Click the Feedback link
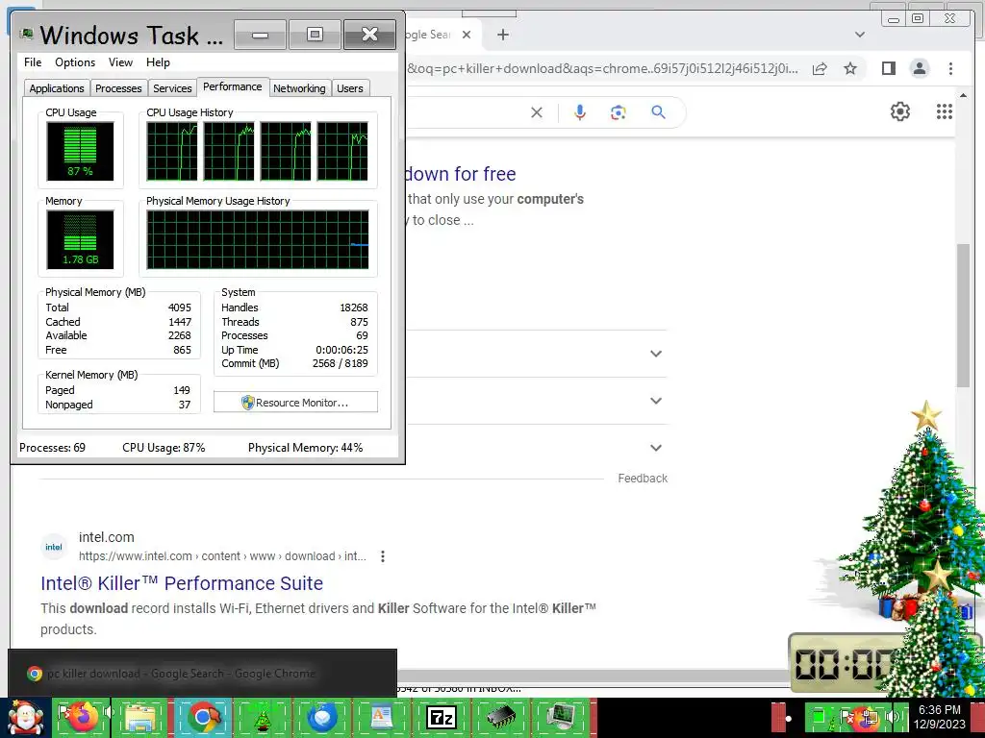The height and width of the screenshot is (738, 985). tap(642, 479)
